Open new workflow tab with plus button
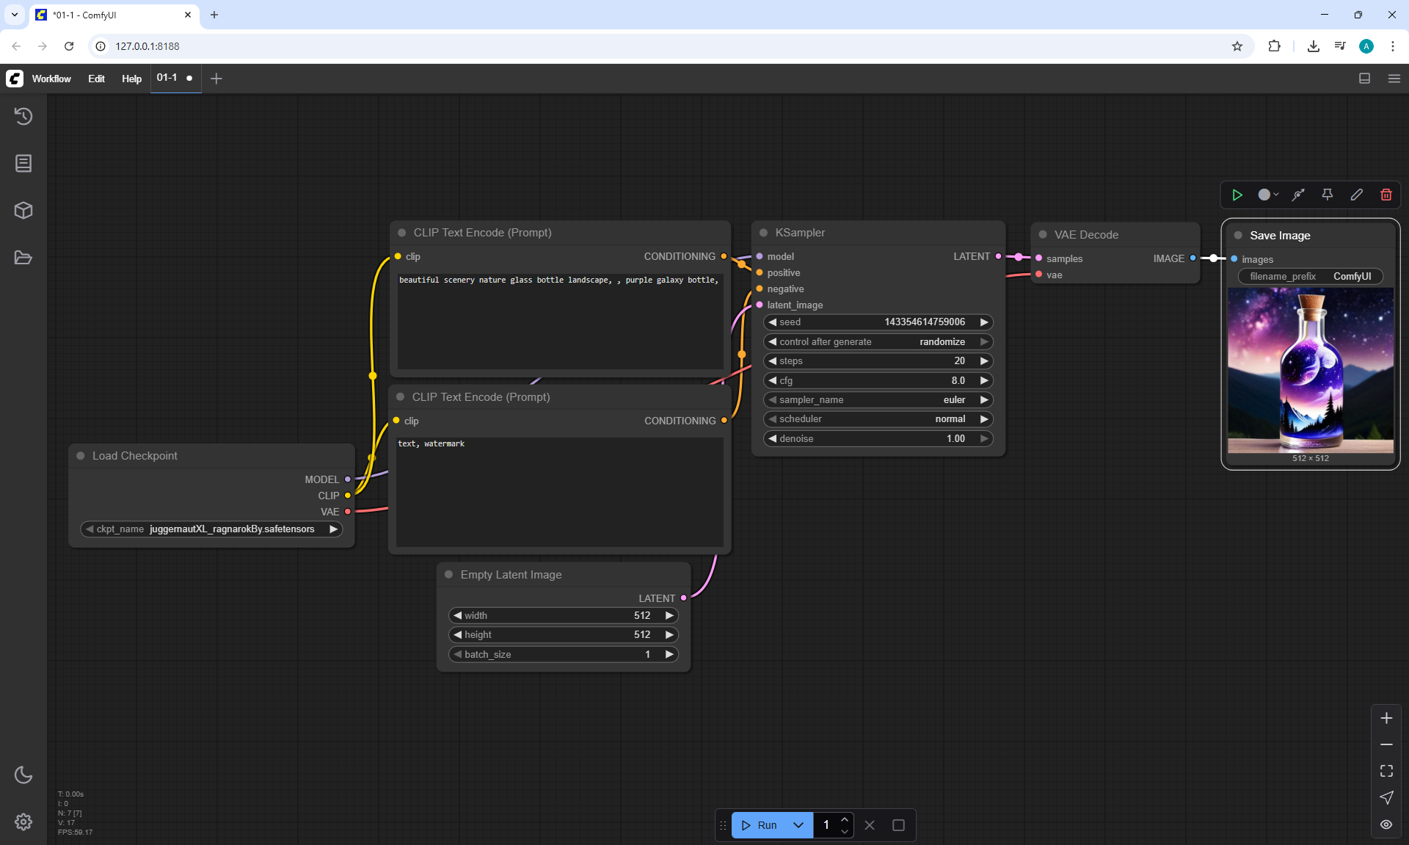This screenshot has height=845, width=1409. tap(216, 79)
